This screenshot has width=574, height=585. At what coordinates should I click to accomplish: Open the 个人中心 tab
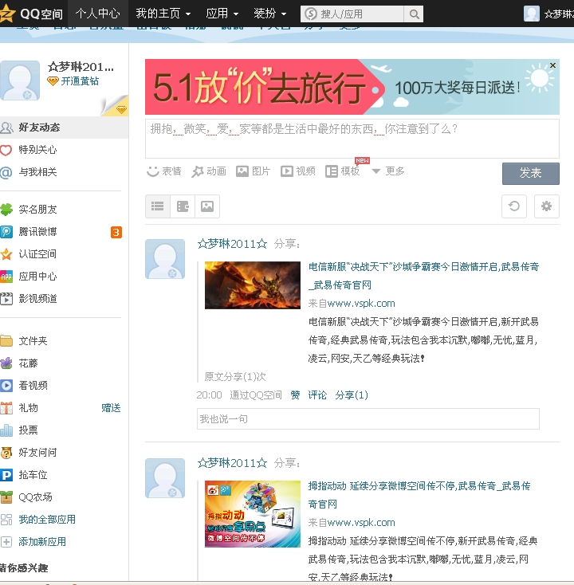(98, 14)
